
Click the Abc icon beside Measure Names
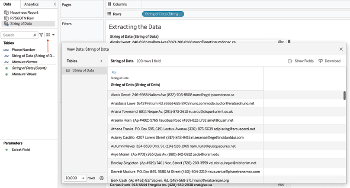(6, 62)
